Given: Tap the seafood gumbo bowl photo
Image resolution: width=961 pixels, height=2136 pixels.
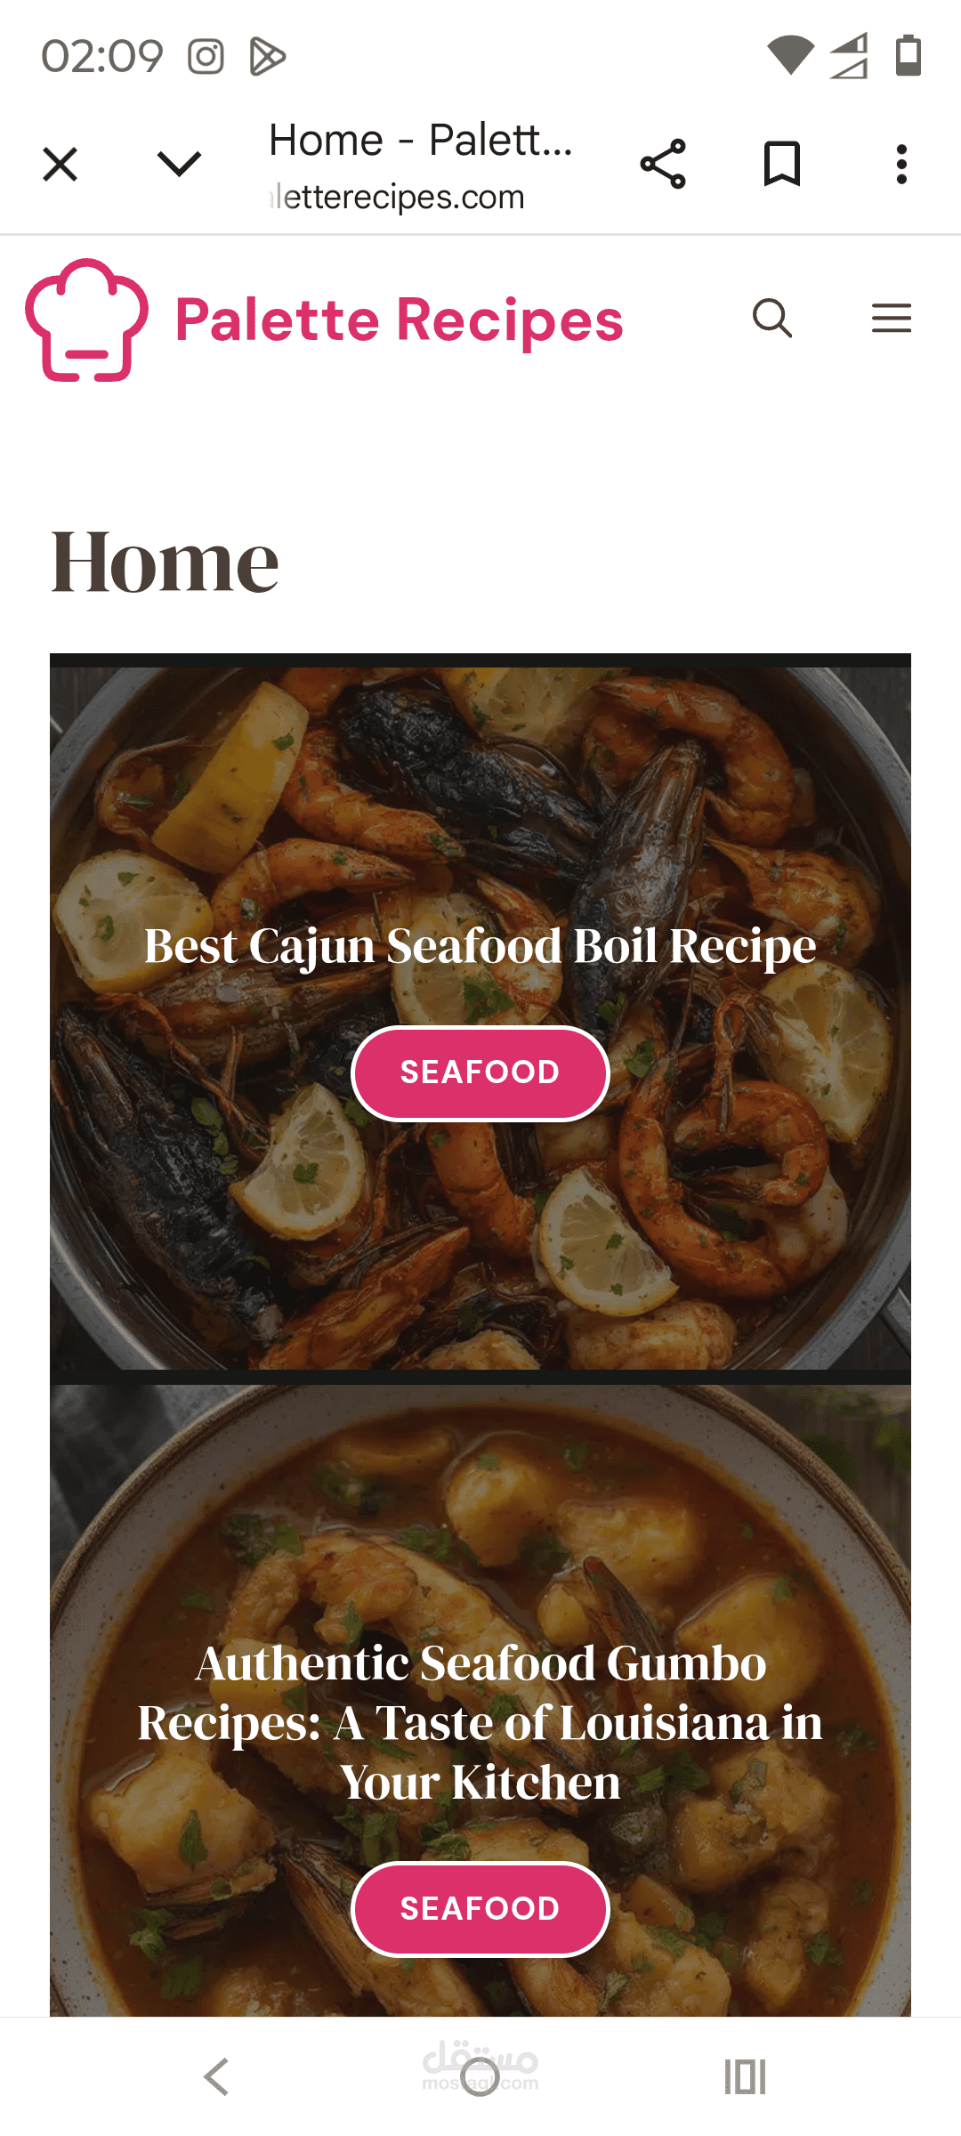Looking at the screenshot, I should coord(480,1513).
